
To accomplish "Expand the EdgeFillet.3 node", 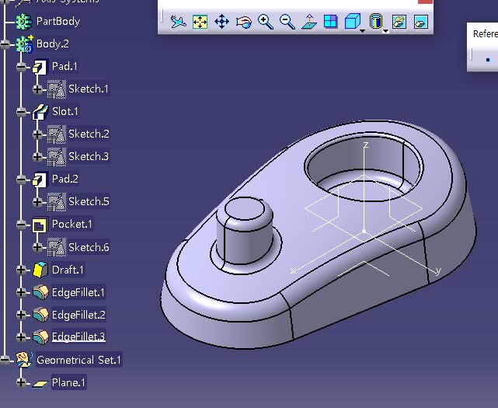I will tap(21, 337).
